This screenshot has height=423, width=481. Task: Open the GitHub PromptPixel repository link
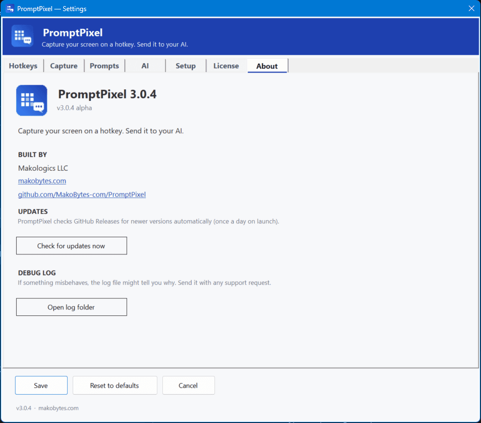click(x=82, y=194)
